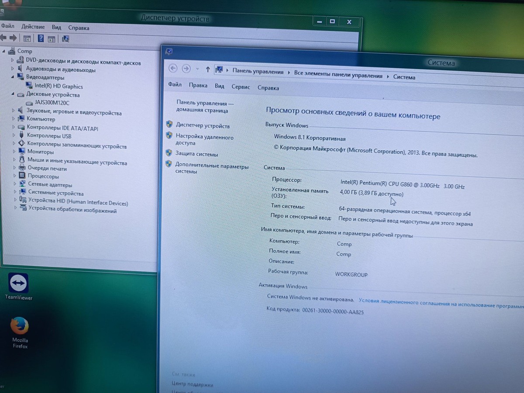Viewport: 524px width, 393px height.
Task: Open Диспетчер устройств link in System sidebar
Action: pos(203,126)
